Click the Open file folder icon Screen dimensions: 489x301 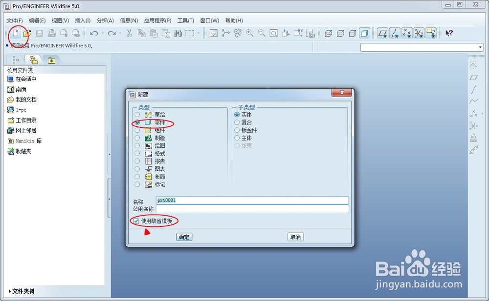[x=27, y=33]
